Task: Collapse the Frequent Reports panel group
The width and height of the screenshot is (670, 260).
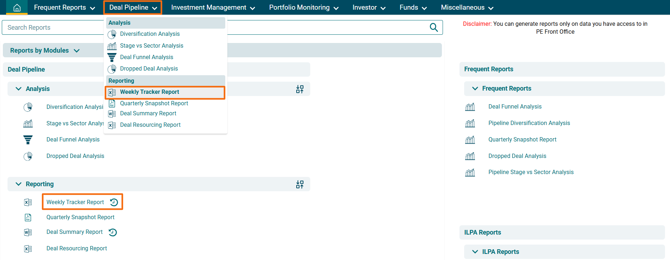Action: click(475, 88)
